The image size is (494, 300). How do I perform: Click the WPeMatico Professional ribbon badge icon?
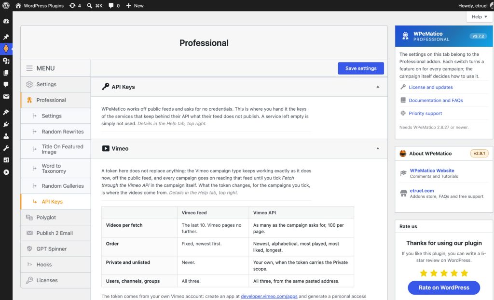coord(405,36)
